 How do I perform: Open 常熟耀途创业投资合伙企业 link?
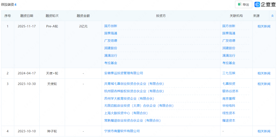pyautogui.click(x=133, y=121)
